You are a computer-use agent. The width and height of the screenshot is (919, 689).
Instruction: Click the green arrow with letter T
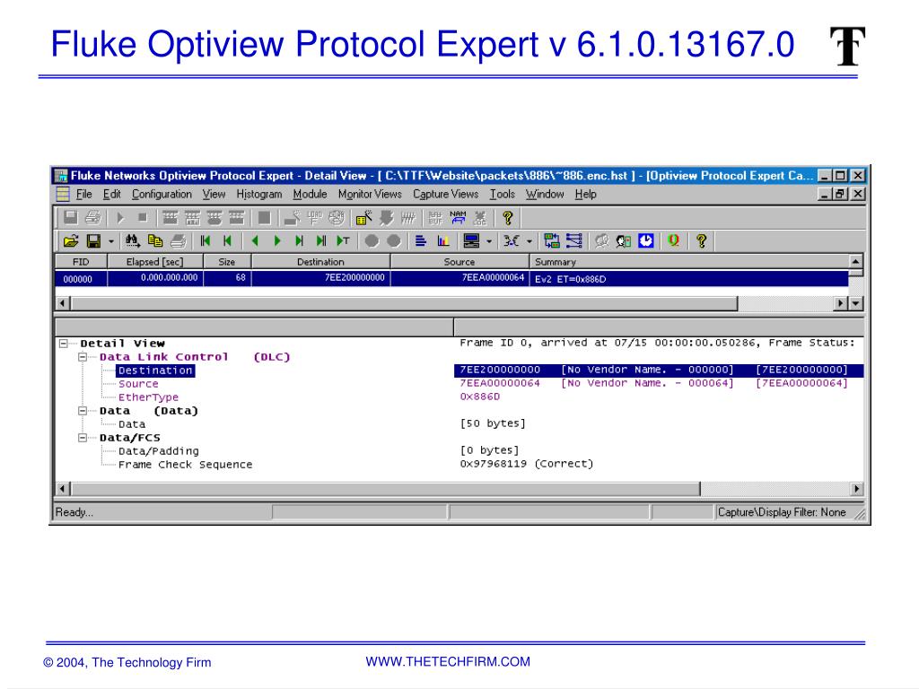coord(344,240)
